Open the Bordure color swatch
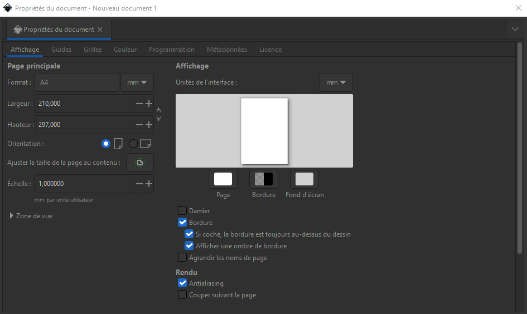Viewport: 527px width, 314px height. tap(264, 179)
